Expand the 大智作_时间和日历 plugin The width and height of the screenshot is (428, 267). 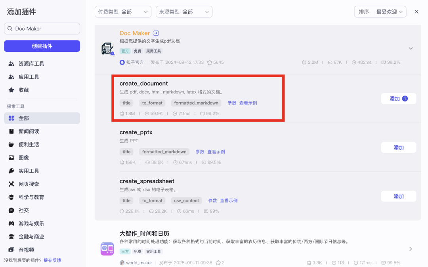click(x=411, y=249)
